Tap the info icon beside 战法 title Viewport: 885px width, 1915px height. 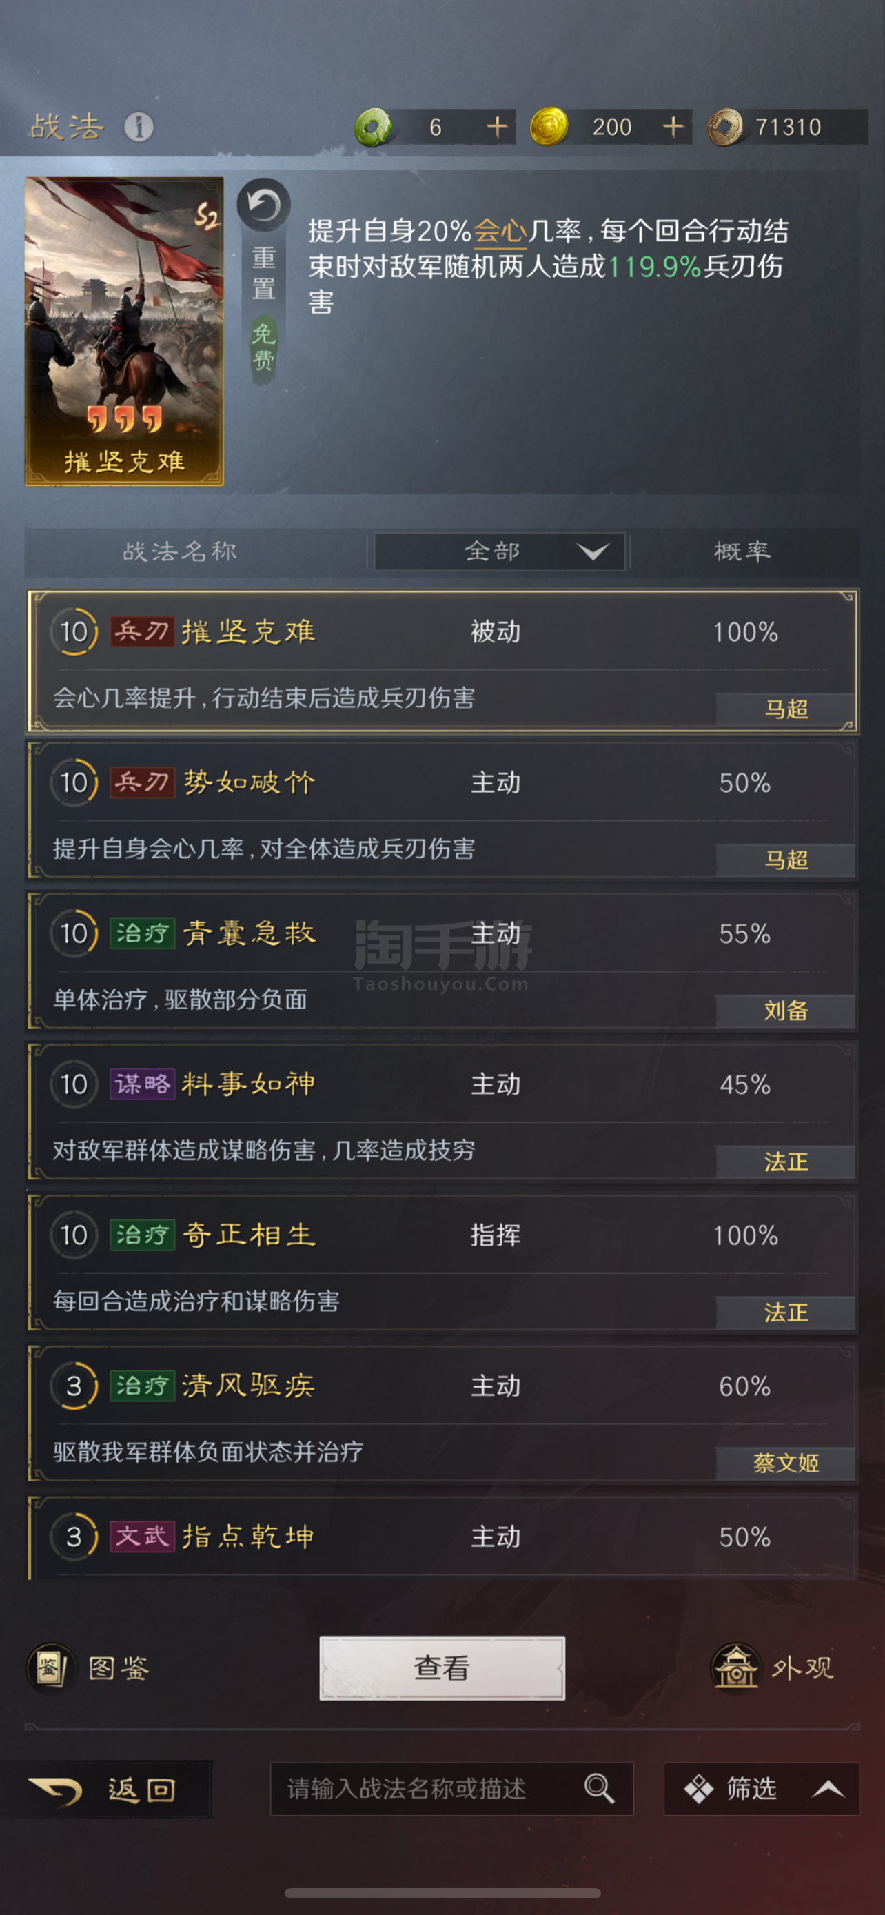139,127
